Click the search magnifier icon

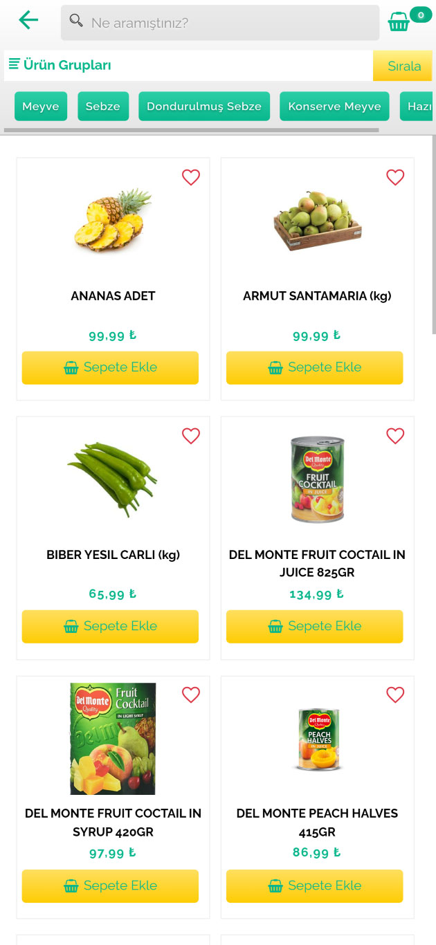point(76,21)
